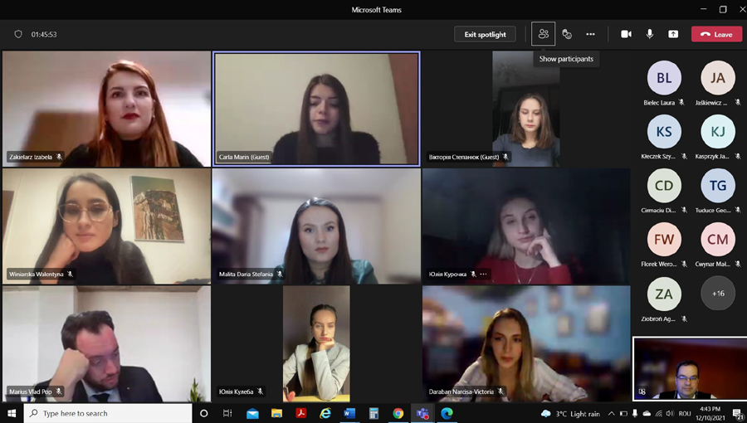Open the Show participants panel icon
Screen dimensions: 747x423
click(x=543, y=34)
